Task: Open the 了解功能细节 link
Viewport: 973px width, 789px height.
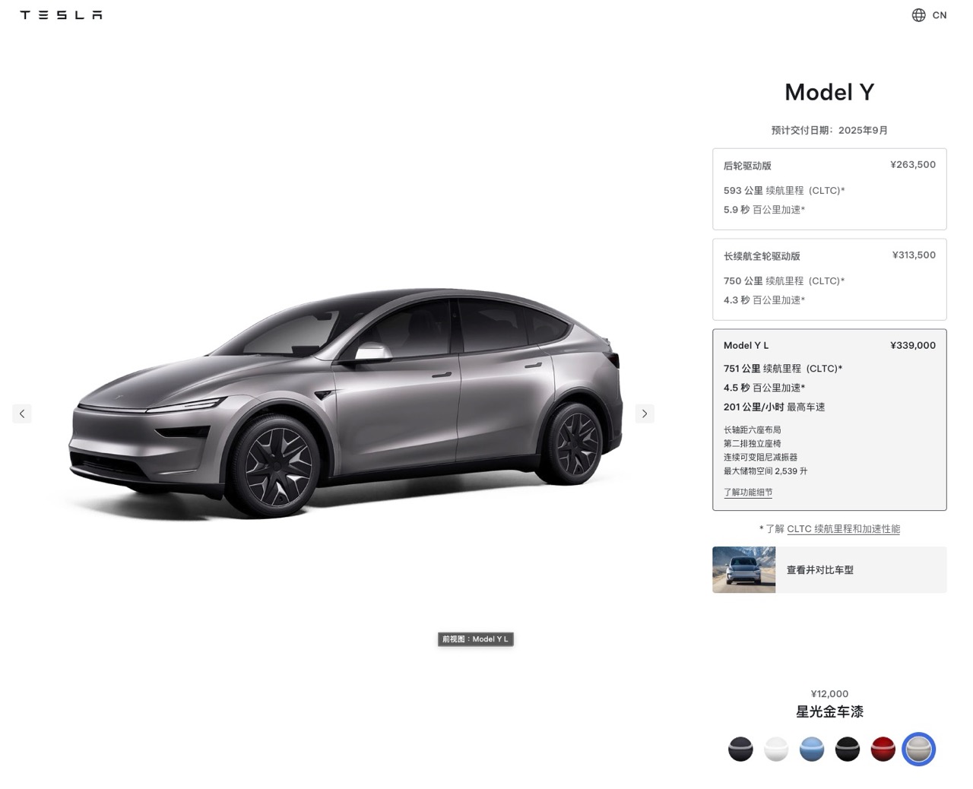Action: tap(748, 493)
